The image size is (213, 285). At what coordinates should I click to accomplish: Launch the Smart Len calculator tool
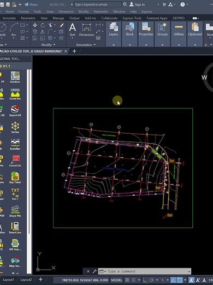[15, 227]
